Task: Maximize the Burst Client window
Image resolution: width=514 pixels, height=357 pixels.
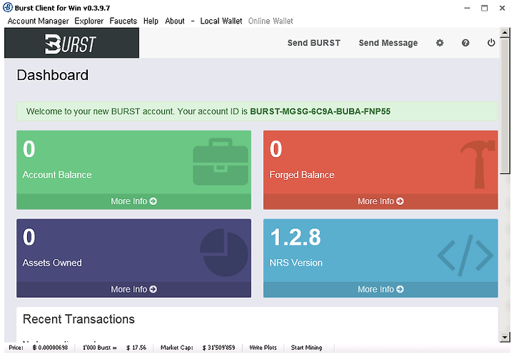Action: [x=485, y=8]
